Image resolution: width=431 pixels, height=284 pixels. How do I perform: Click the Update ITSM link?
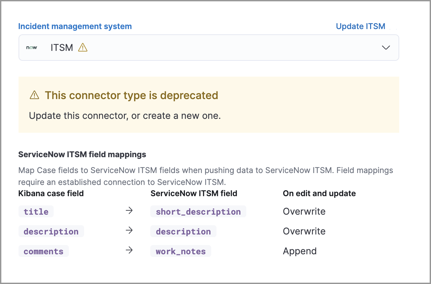click(360, 26)
